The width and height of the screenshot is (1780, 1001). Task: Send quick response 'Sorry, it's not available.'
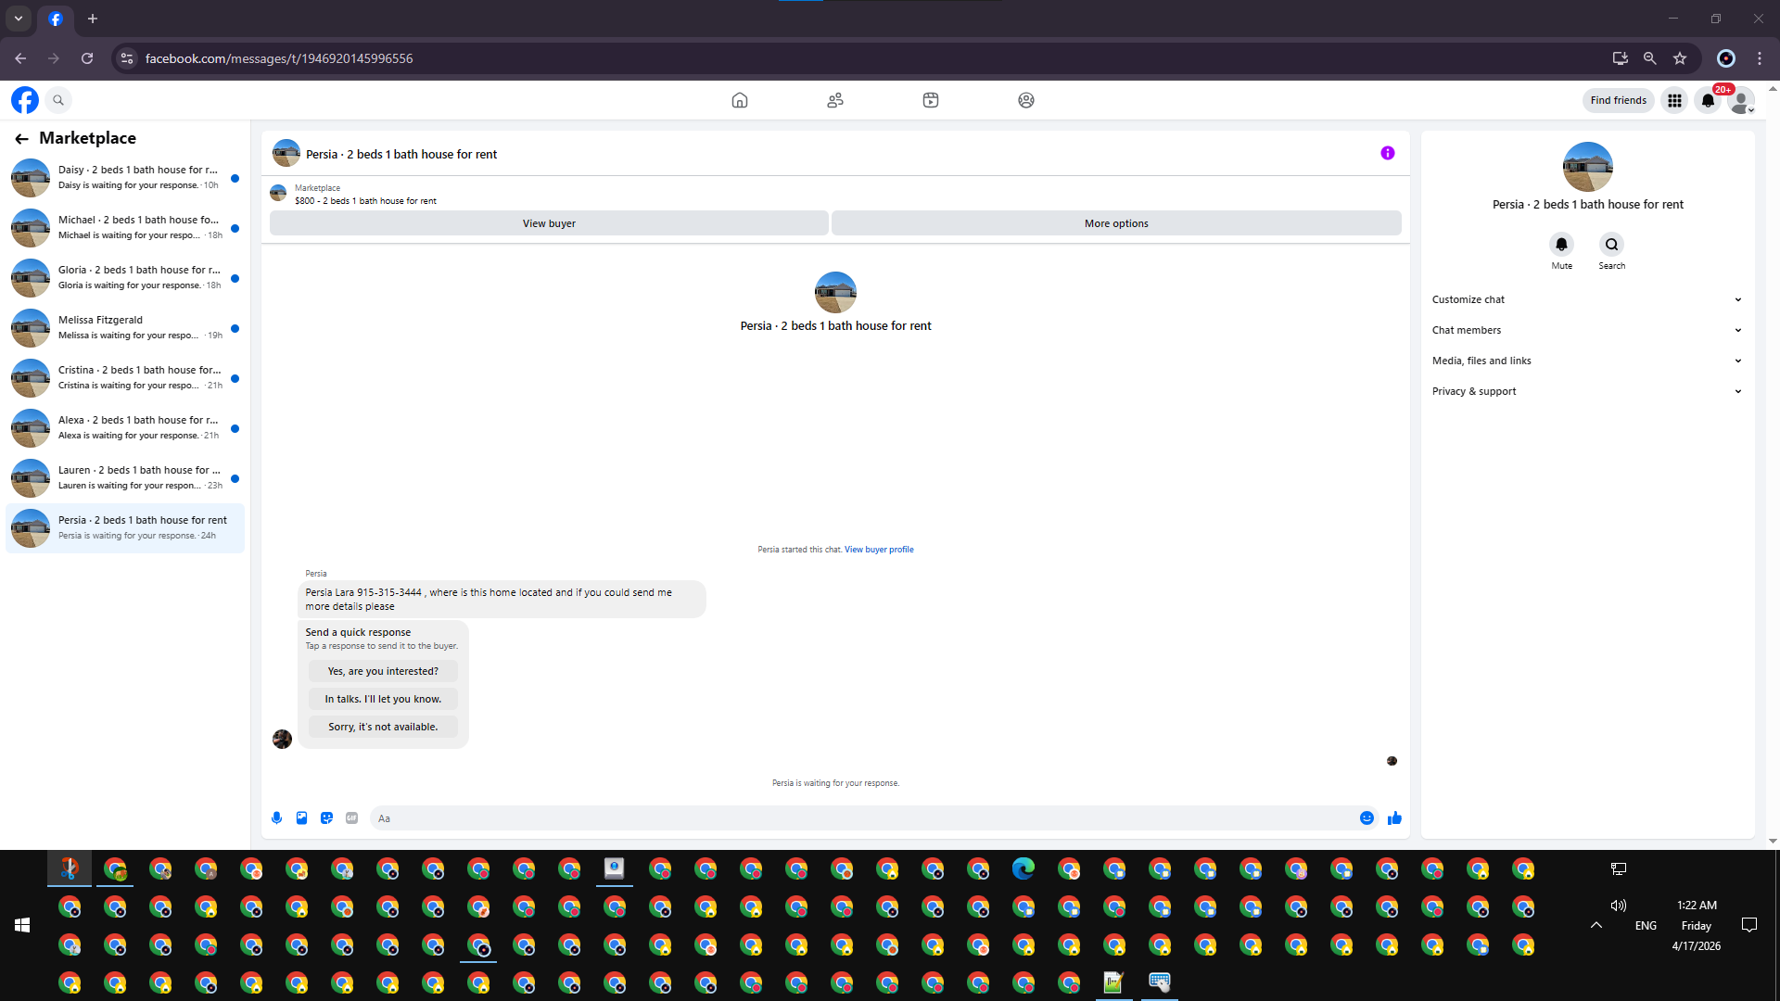pos(383,727)
